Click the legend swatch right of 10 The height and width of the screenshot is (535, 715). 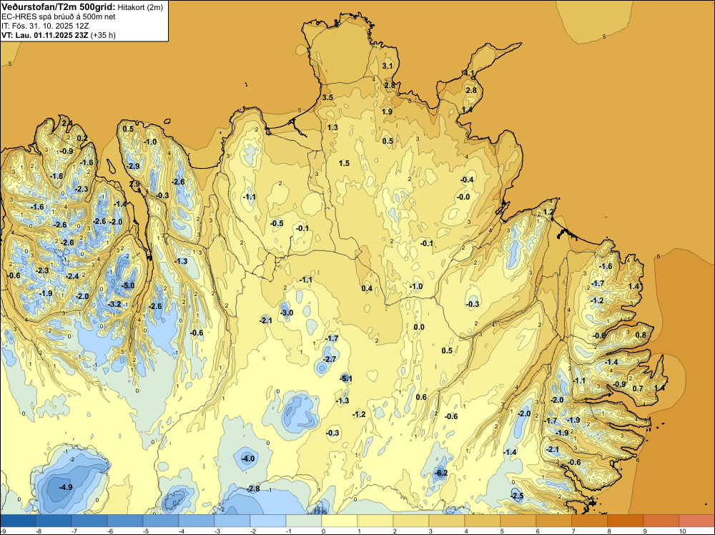tap(697, 521)
